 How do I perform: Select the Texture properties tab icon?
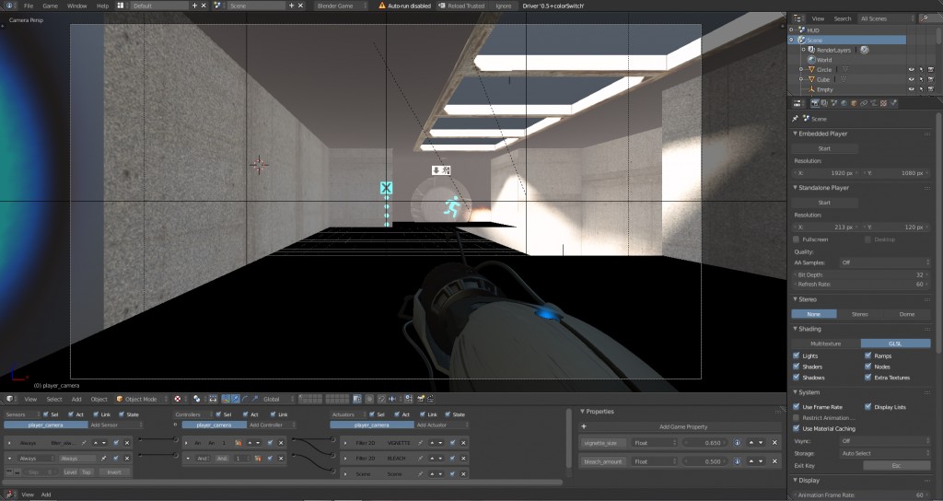pyautogui.click(x=883, y=103)
